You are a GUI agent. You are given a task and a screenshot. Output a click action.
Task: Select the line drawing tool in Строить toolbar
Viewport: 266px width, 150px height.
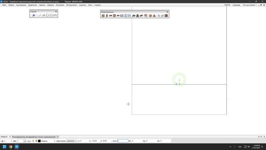pyautogui.click(x=40, y=15)
